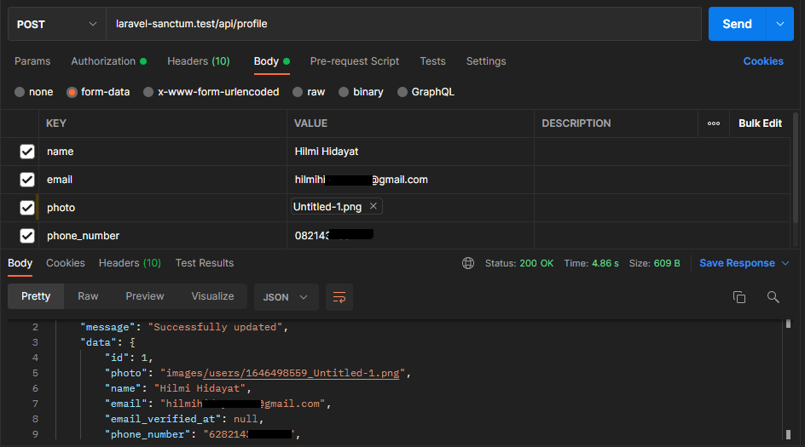Image resolution: width=805 pixels, height=447 pixels.
Task: Click the phone_number value field
Action: (x=410, y=236)
